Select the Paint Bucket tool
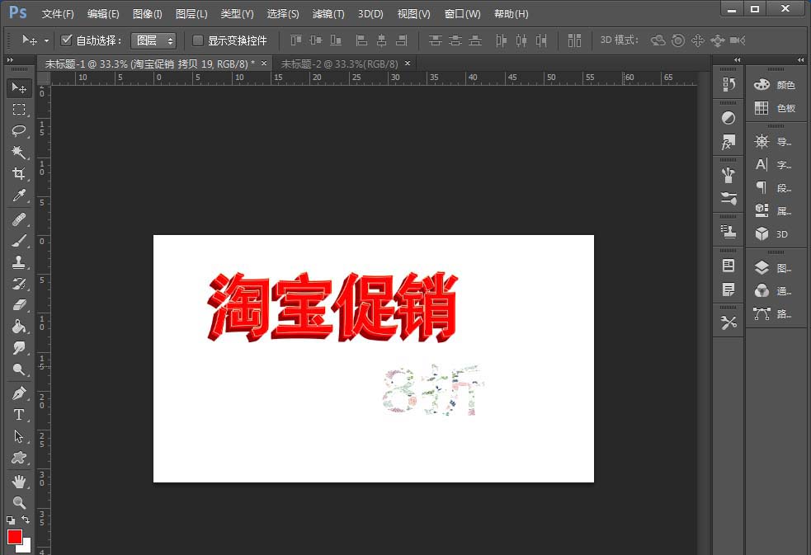This screenshot has width=811, height=555. click(x=19, y=326)
